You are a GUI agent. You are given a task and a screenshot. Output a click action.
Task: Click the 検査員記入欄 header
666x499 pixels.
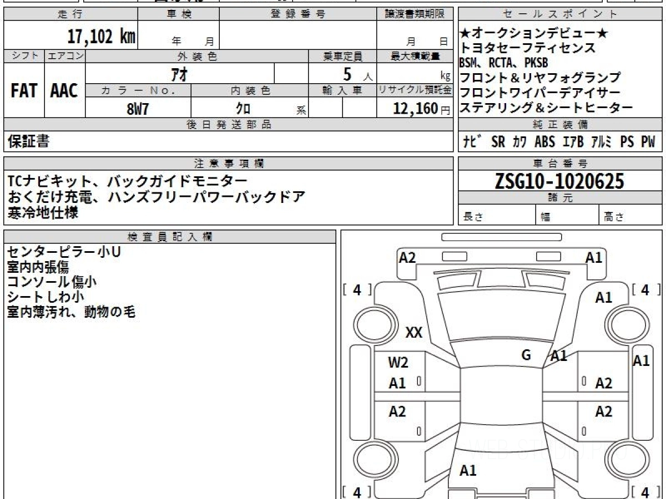coord(170,237)
